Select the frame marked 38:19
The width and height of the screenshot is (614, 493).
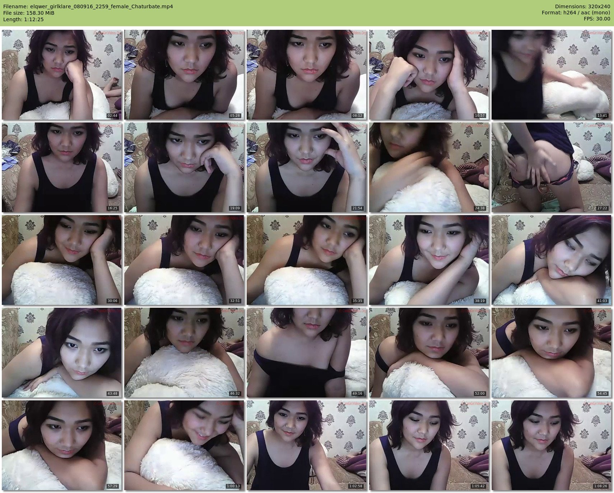click(x=429, y=260)
